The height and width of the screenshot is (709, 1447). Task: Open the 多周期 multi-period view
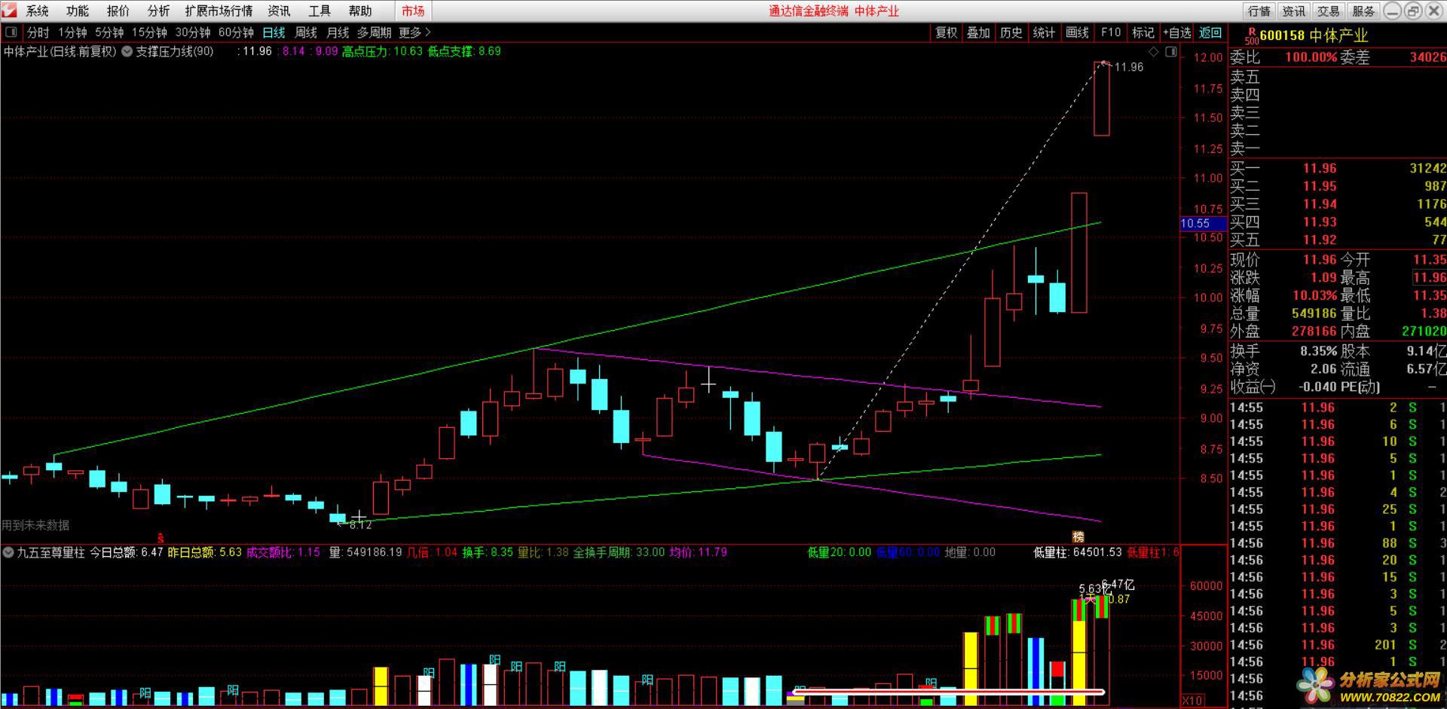[375, 32]
